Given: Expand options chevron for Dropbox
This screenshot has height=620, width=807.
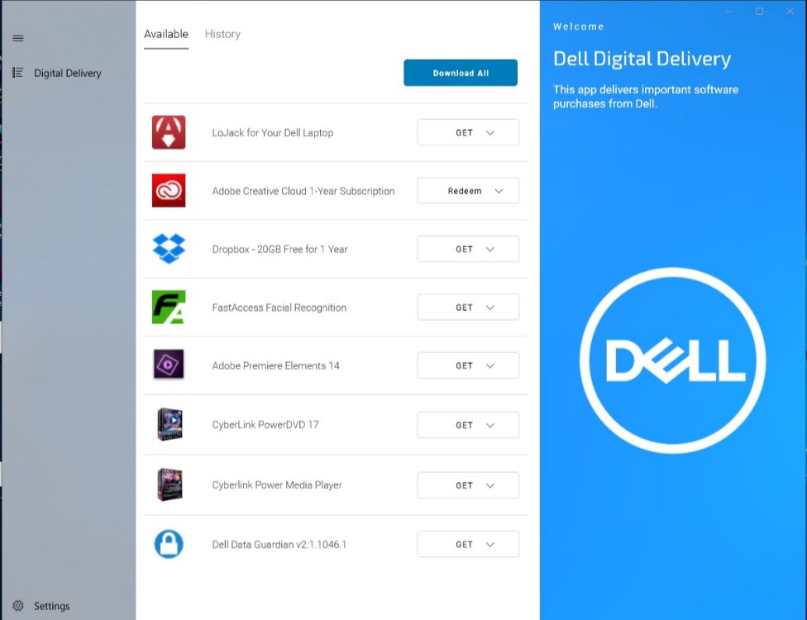Looking at the screenshot, I should (490, 249).
